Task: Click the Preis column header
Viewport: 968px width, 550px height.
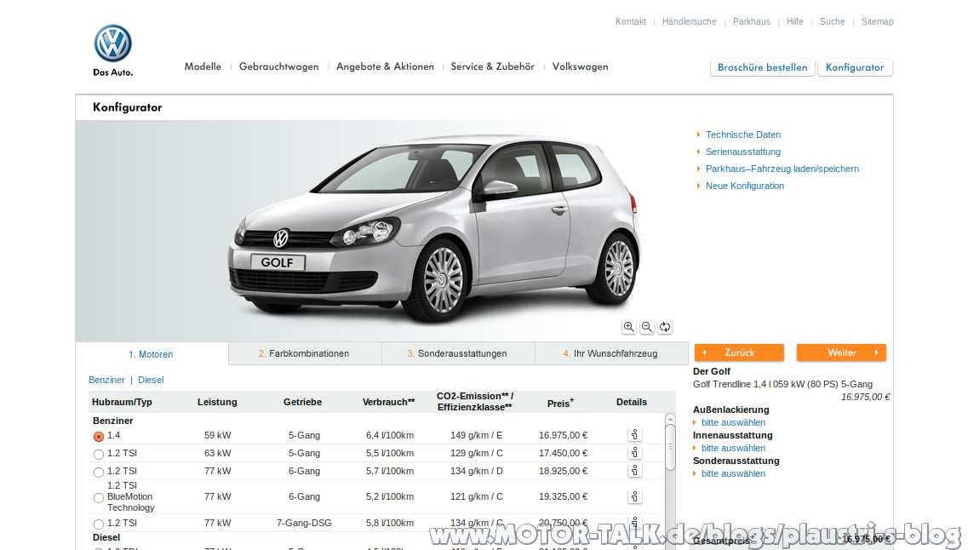Action: 560,403
